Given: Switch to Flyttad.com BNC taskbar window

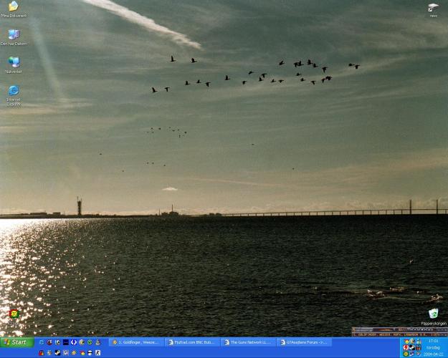Looking at the screenshot, I should point(191,342).
